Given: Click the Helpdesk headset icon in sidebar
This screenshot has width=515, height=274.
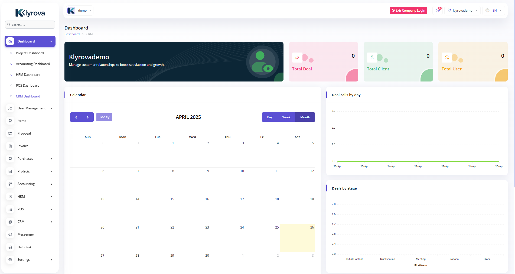Looking at the screenshot, I should [x=10, y=247].
